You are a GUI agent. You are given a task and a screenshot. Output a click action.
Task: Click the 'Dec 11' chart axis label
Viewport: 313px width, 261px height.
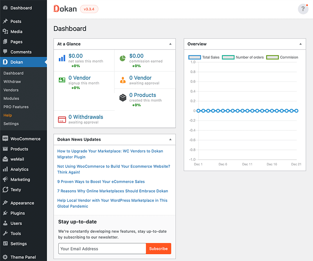click(x=247, y=164)
